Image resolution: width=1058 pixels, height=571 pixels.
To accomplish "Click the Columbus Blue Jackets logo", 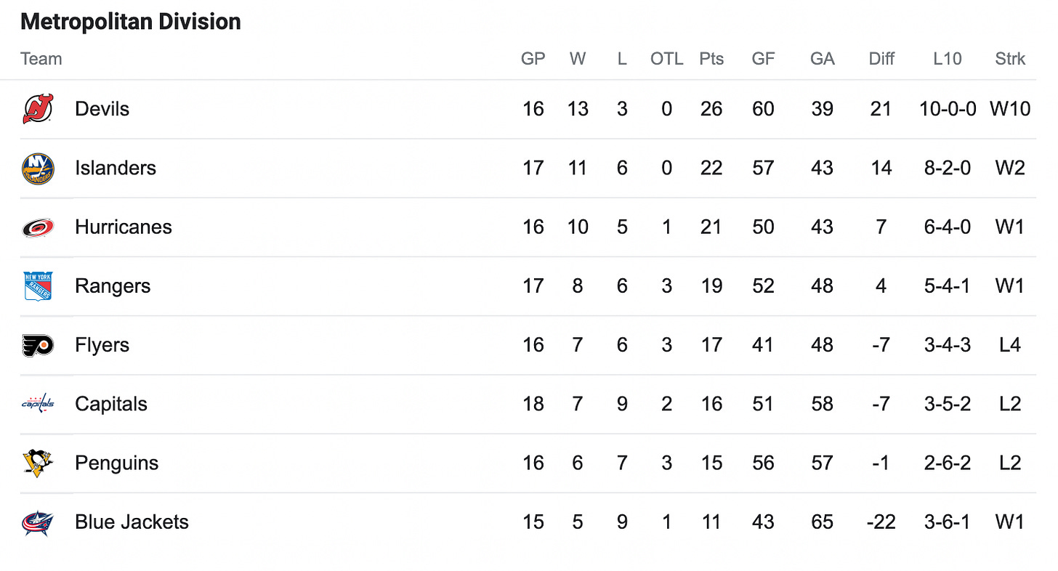I will click(x=38, y=522).
